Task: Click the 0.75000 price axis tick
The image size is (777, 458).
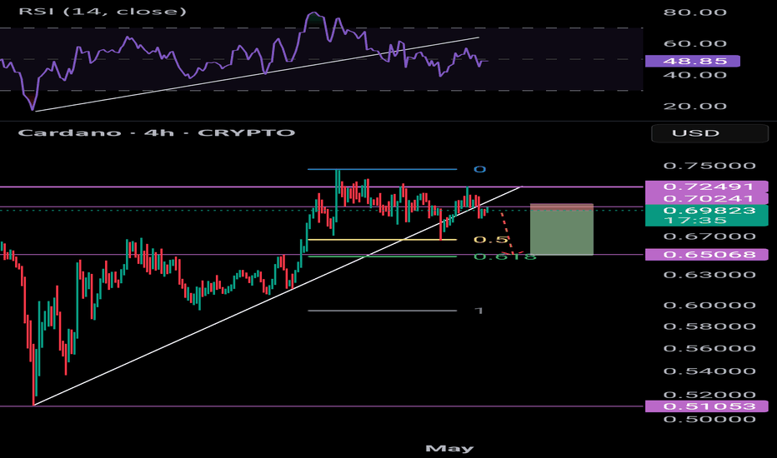Action: tap(709, 166)
